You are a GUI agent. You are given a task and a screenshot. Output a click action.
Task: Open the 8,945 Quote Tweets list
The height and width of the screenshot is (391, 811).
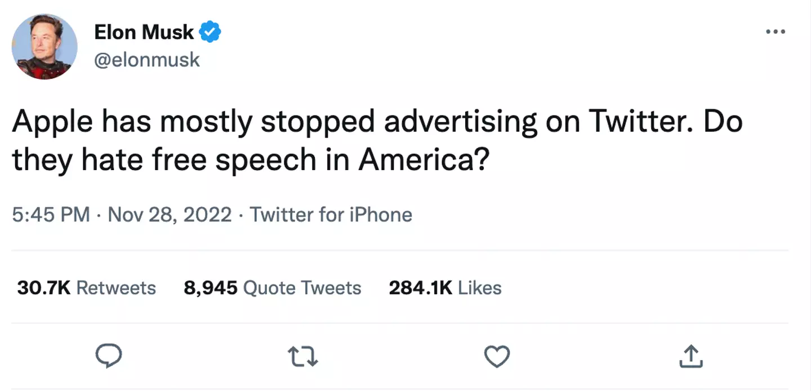[x=273, y=288]
